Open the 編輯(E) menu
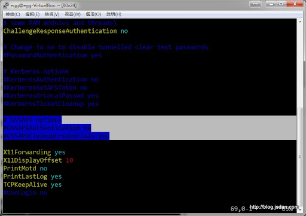306x216 pixels. point(32,14)
